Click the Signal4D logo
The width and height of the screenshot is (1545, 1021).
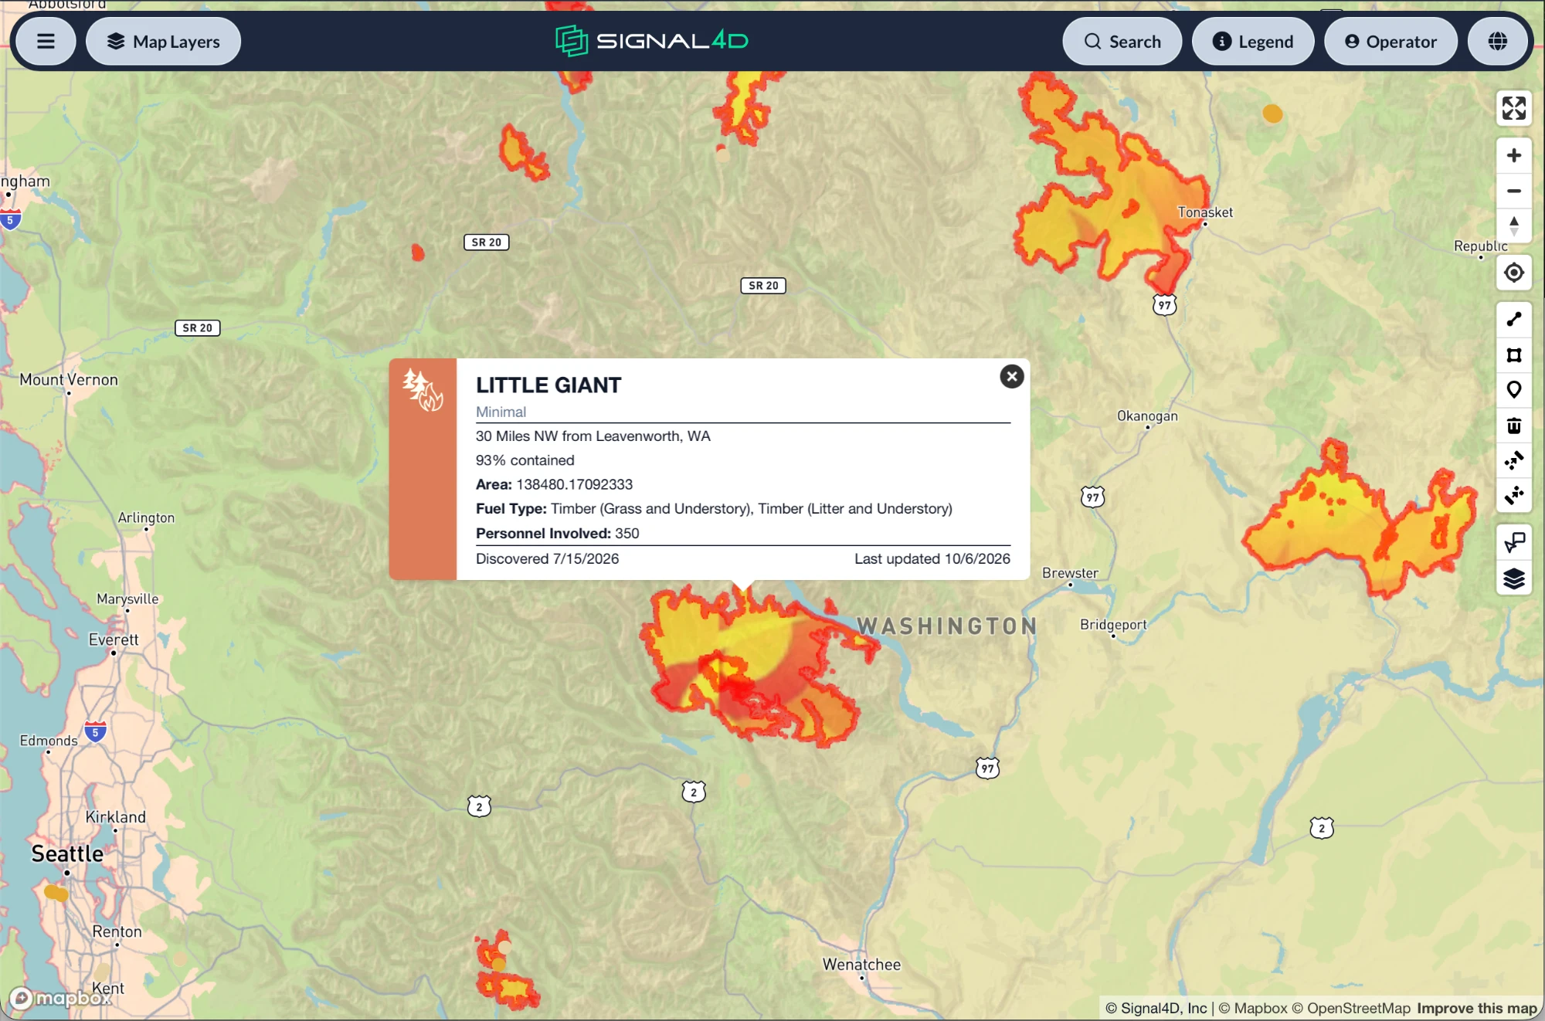[x=651, y=41]
